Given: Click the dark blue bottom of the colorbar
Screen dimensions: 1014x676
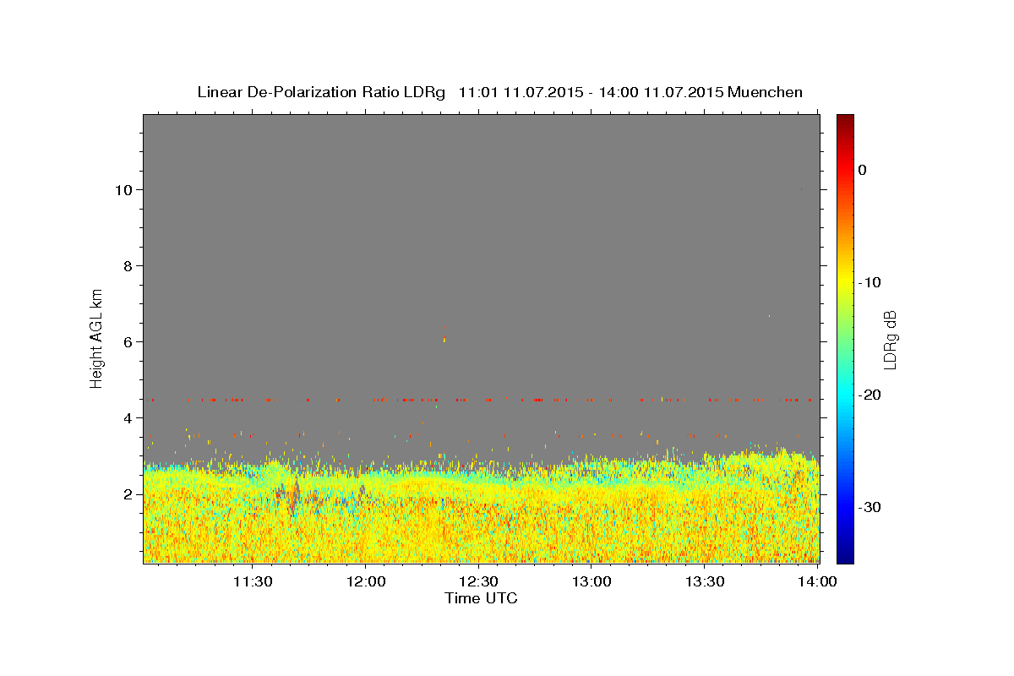Looking at the screenshot, I should click(845, 556).
